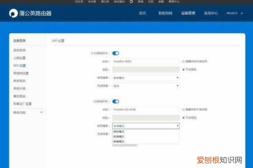Viewport: 253px width, 168px height.
Task: Open 2.4G wireless channel dropdown
Action: coord(146,86)
